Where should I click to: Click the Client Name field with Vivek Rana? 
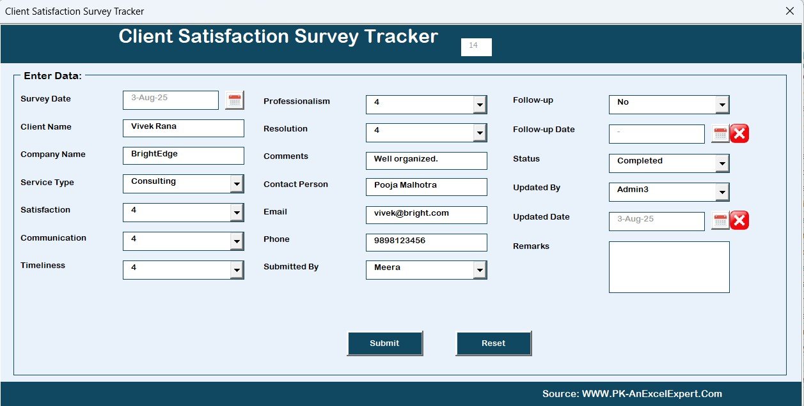(x=184, y=128)
